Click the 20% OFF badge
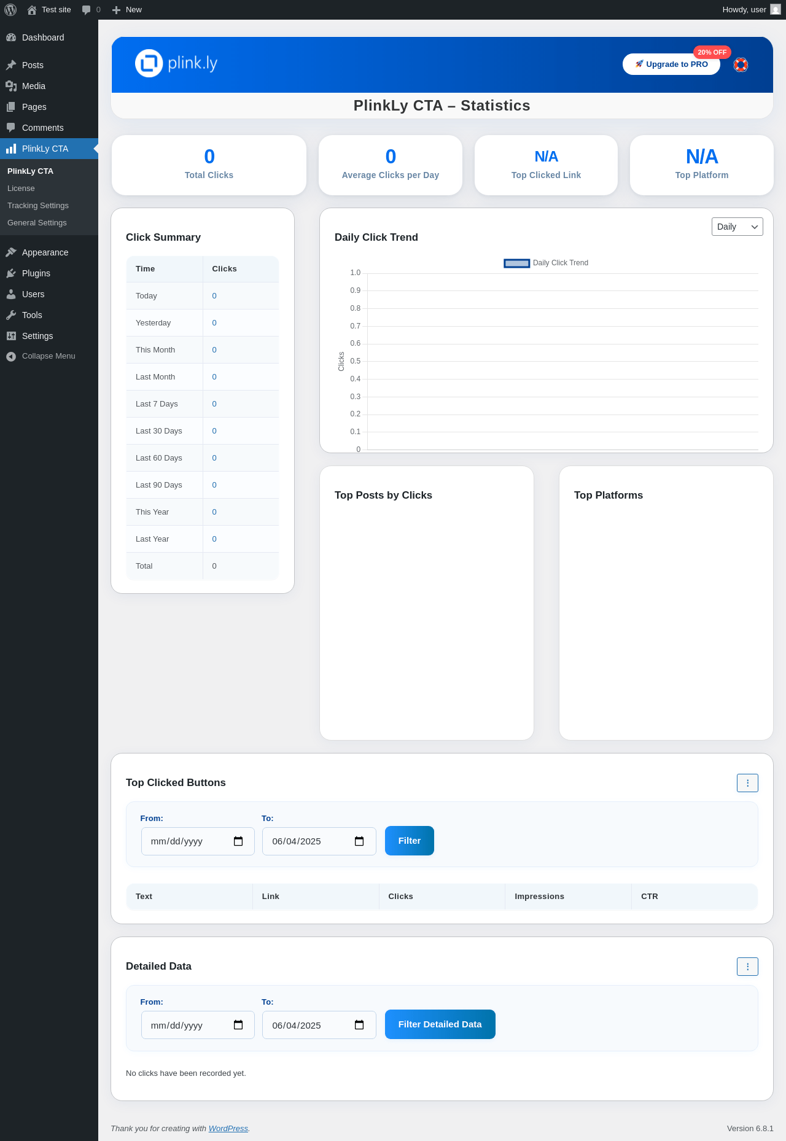786x1141 pixels. click(x=712, y=52)
